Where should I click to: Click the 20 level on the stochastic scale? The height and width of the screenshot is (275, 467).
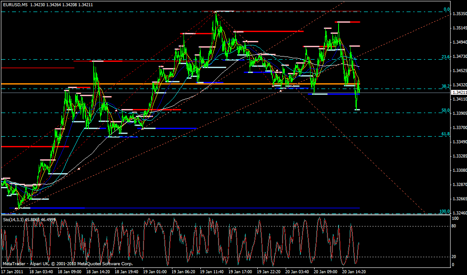point(455,257)
